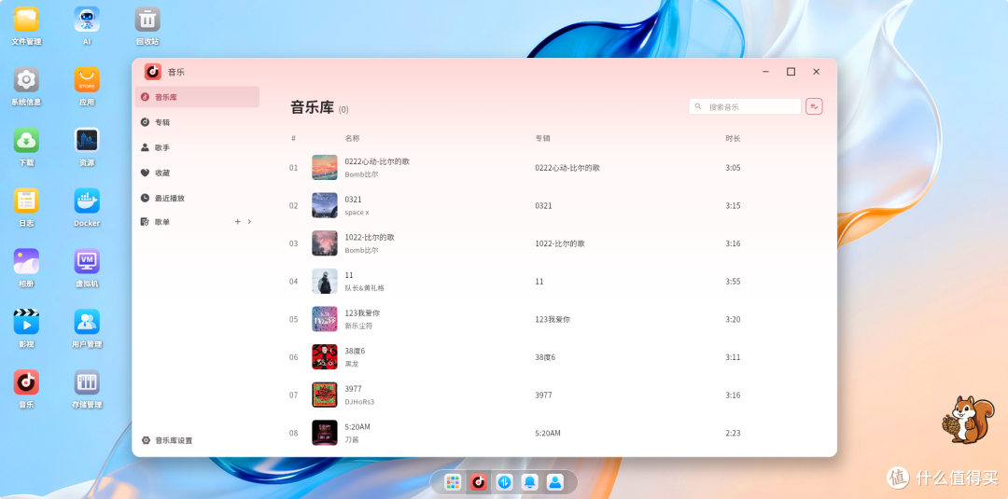Click the duration 2:23
The height and width of the screenshot is (499, 1008).
pos(733,433)
